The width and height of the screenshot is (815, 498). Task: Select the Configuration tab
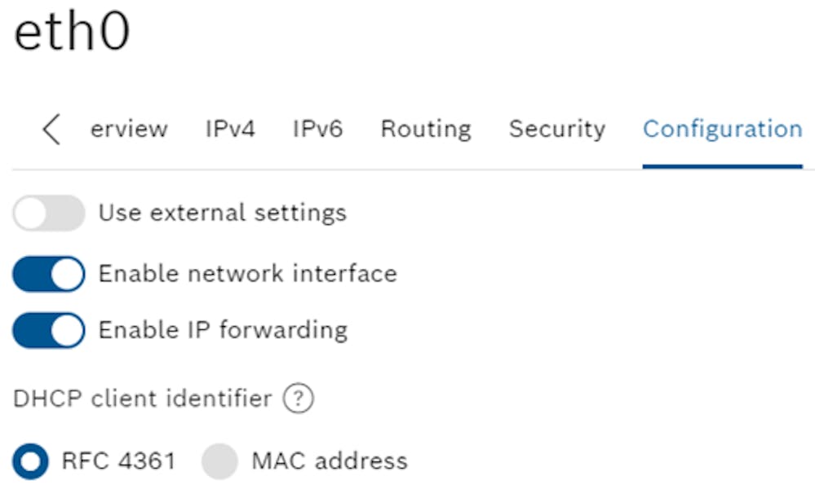click(723, 130)
